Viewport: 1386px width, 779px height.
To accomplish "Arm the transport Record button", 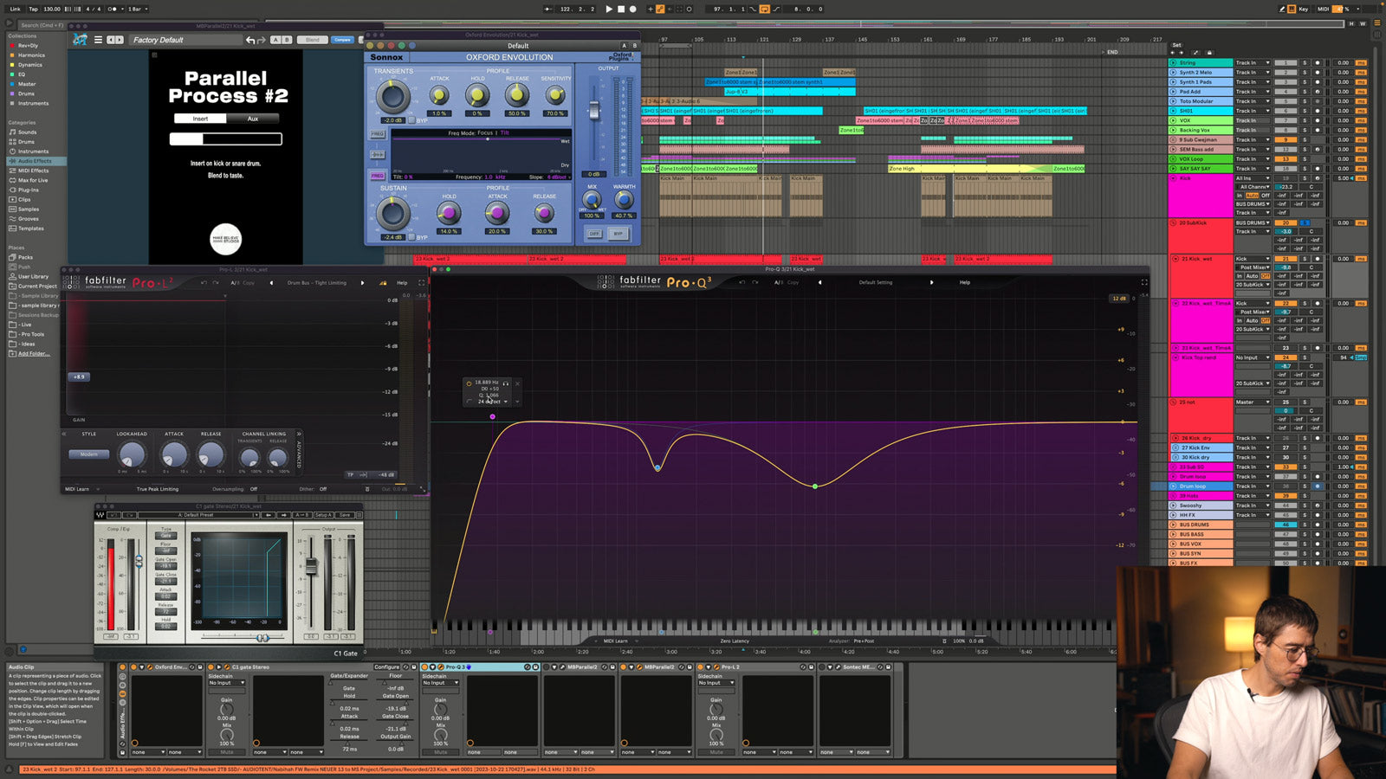I will click(x=632, y=9).
